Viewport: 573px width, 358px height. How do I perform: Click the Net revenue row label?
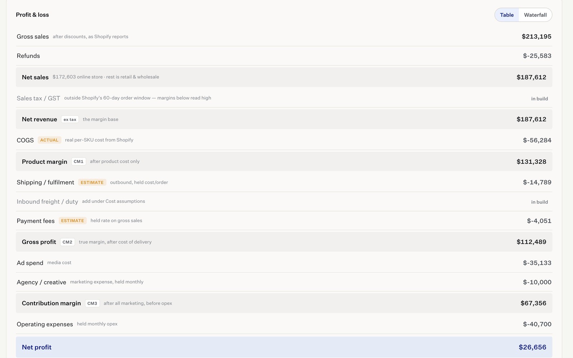point(39,119)
